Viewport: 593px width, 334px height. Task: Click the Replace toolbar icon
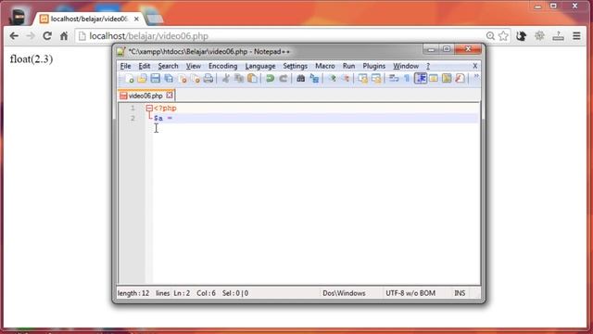coord(314,78)
